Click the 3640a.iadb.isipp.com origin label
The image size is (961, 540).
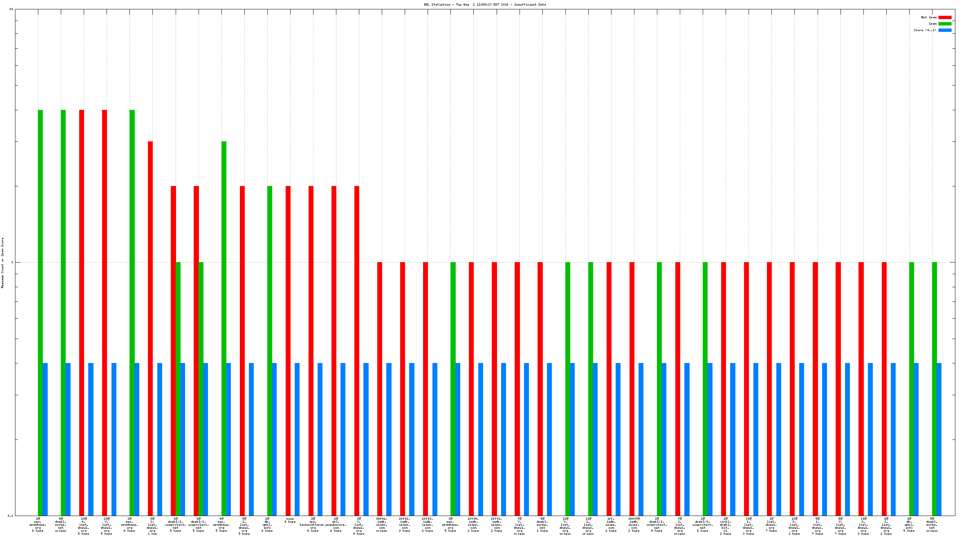pos(381,525)
